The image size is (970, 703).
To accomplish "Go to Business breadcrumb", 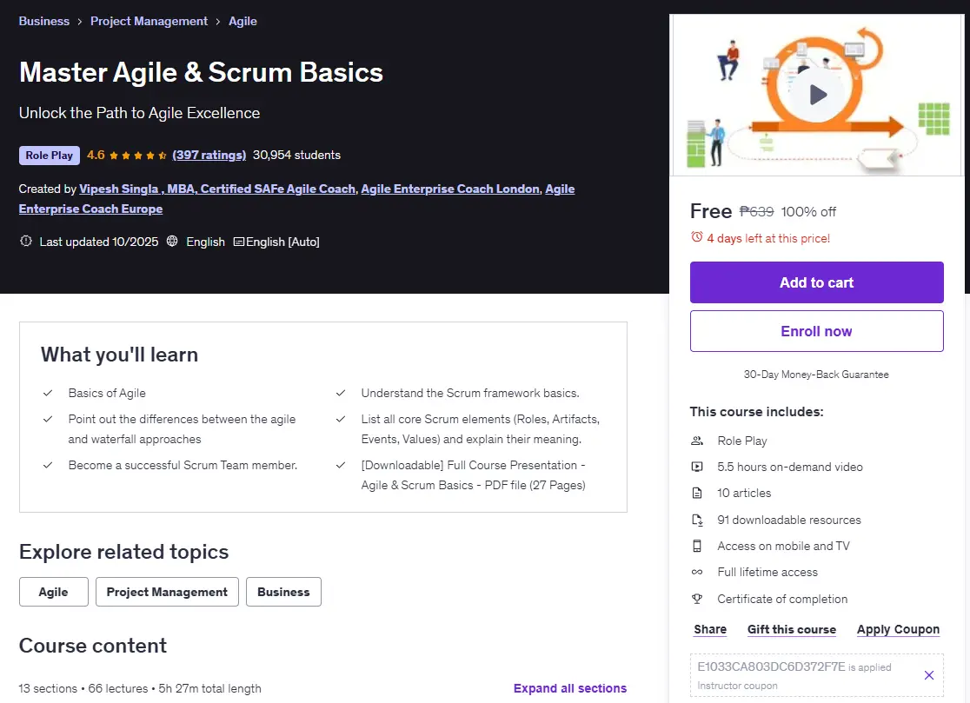I will coord(44,21).
